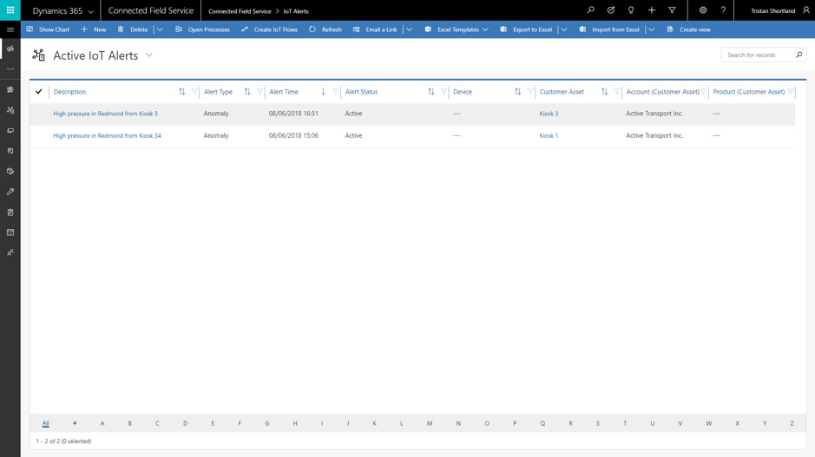Click Create view command
815x457 pixels.
pyautogui.click(x=688, y=29)
